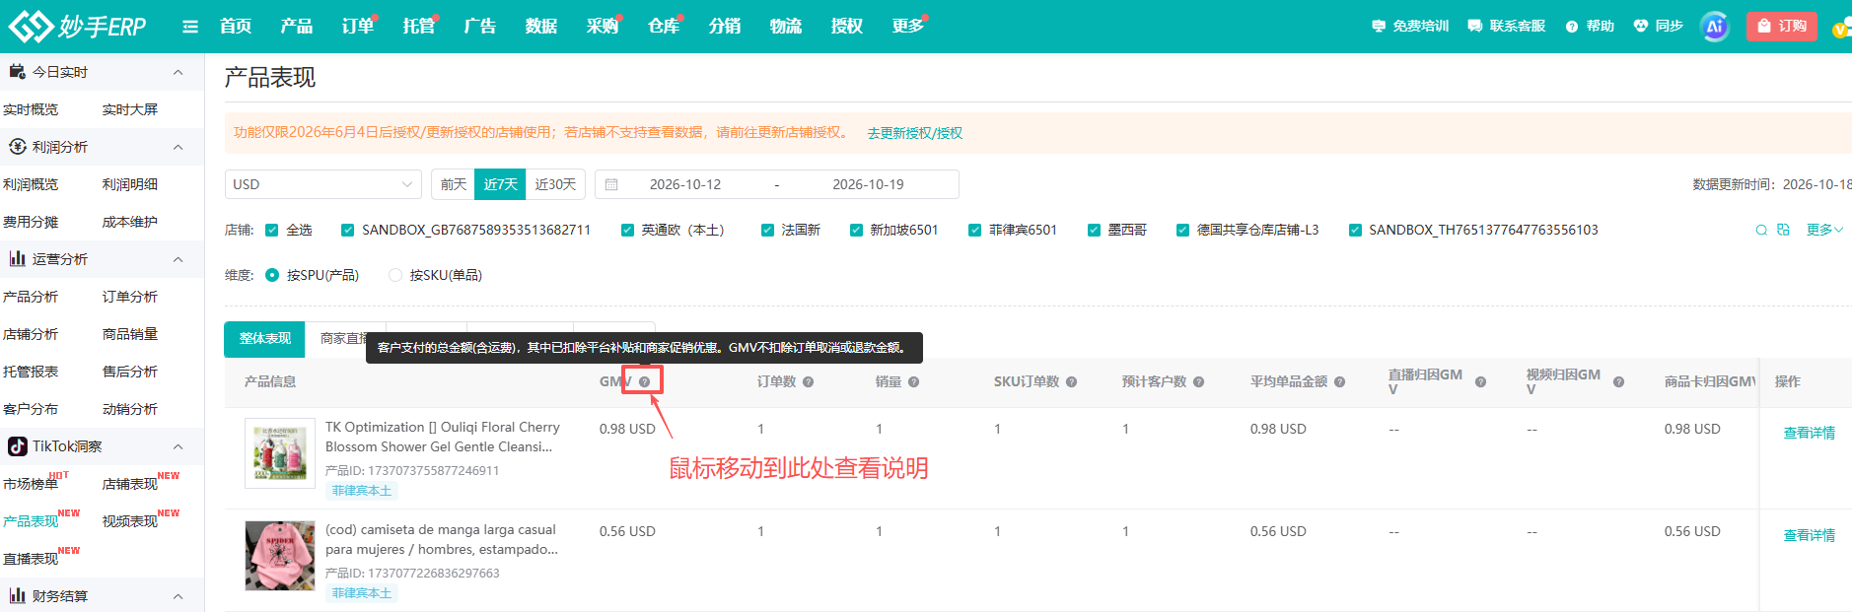This screenshot has width=1852, height=612.
Task: Uncheck 新加坡6501 store checkbox
Action: coord(856,230)
